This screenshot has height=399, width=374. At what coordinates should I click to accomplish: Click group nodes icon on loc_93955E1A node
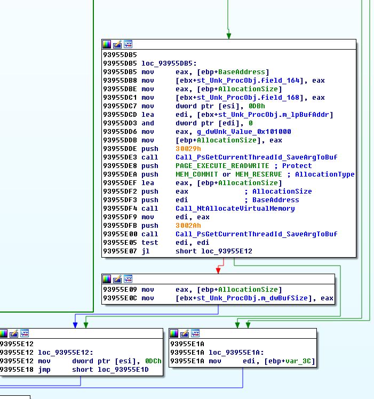tap(196, 334)
